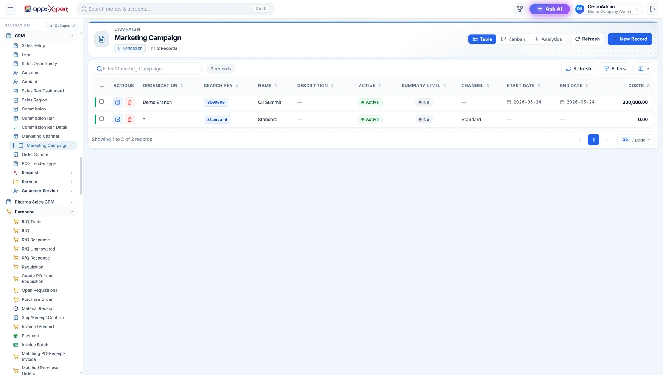
Task: Expand Pharma Sales CRM section
Action: tap(40, 202)
